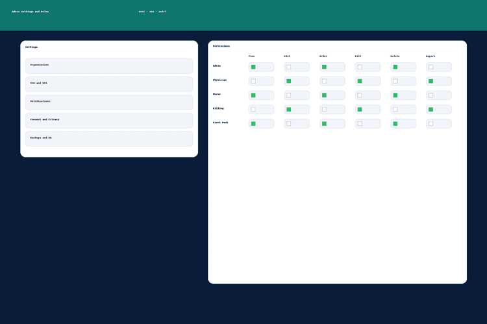Enable Bill permission for Front Desk

(360, 124)
